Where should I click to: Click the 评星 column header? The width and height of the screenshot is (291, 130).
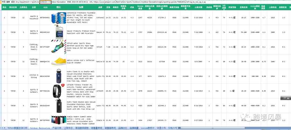point(132,7)
